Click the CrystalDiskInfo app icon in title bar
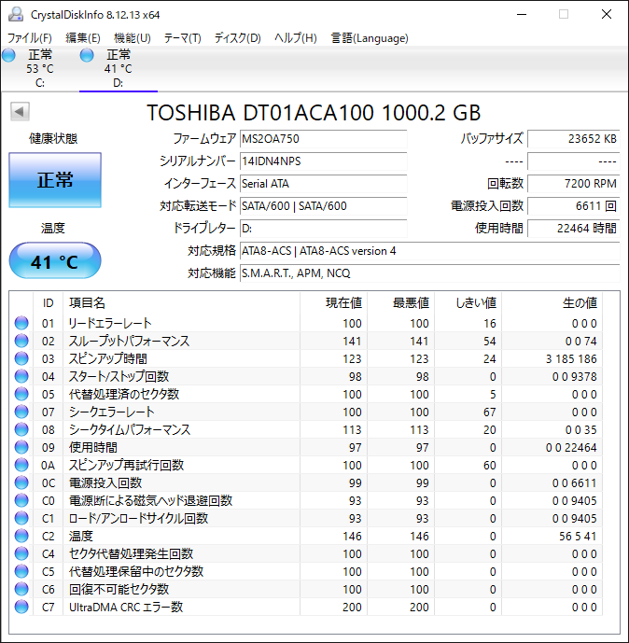This screenshot has width=629, height=643. (16, 14)
